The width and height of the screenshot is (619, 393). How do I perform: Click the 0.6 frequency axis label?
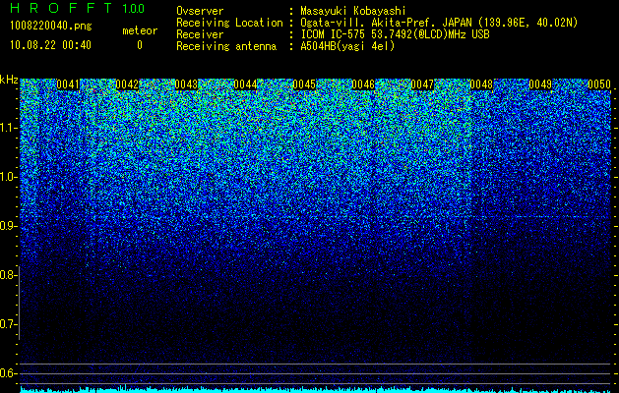click(8, 373)
